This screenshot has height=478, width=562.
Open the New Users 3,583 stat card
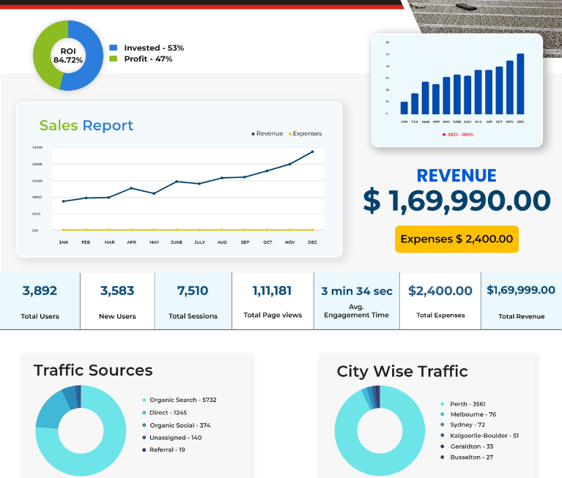click(x=117, y=301)
